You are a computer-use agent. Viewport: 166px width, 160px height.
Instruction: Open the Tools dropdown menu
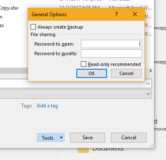pyautogui.click(x=51, y=138)
